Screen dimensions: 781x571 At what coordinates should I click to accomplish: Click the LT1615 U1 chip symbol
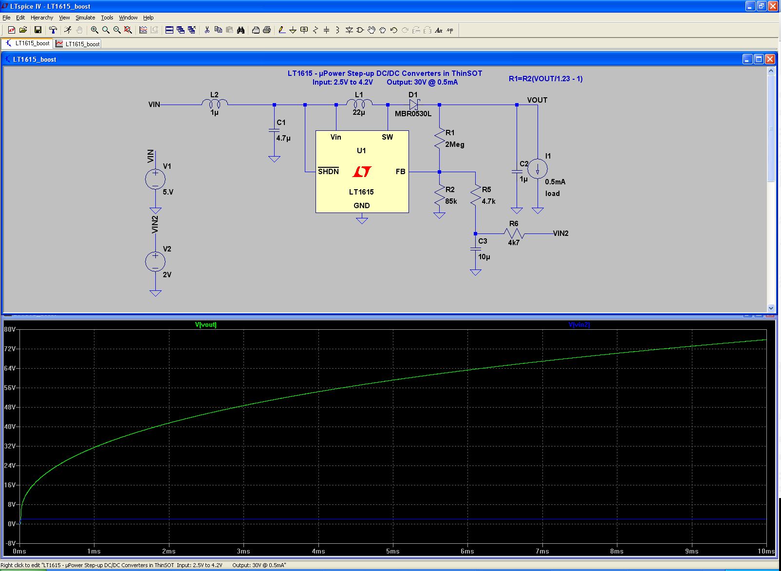pos(362,171)
